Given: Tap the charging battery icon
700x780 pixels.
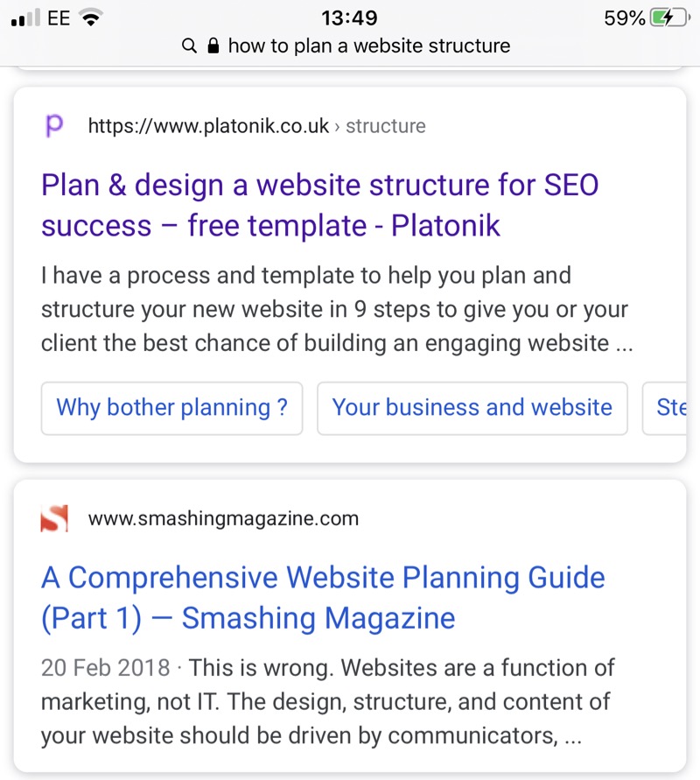Looking at the screenshot, I should [x=669, y=18].
